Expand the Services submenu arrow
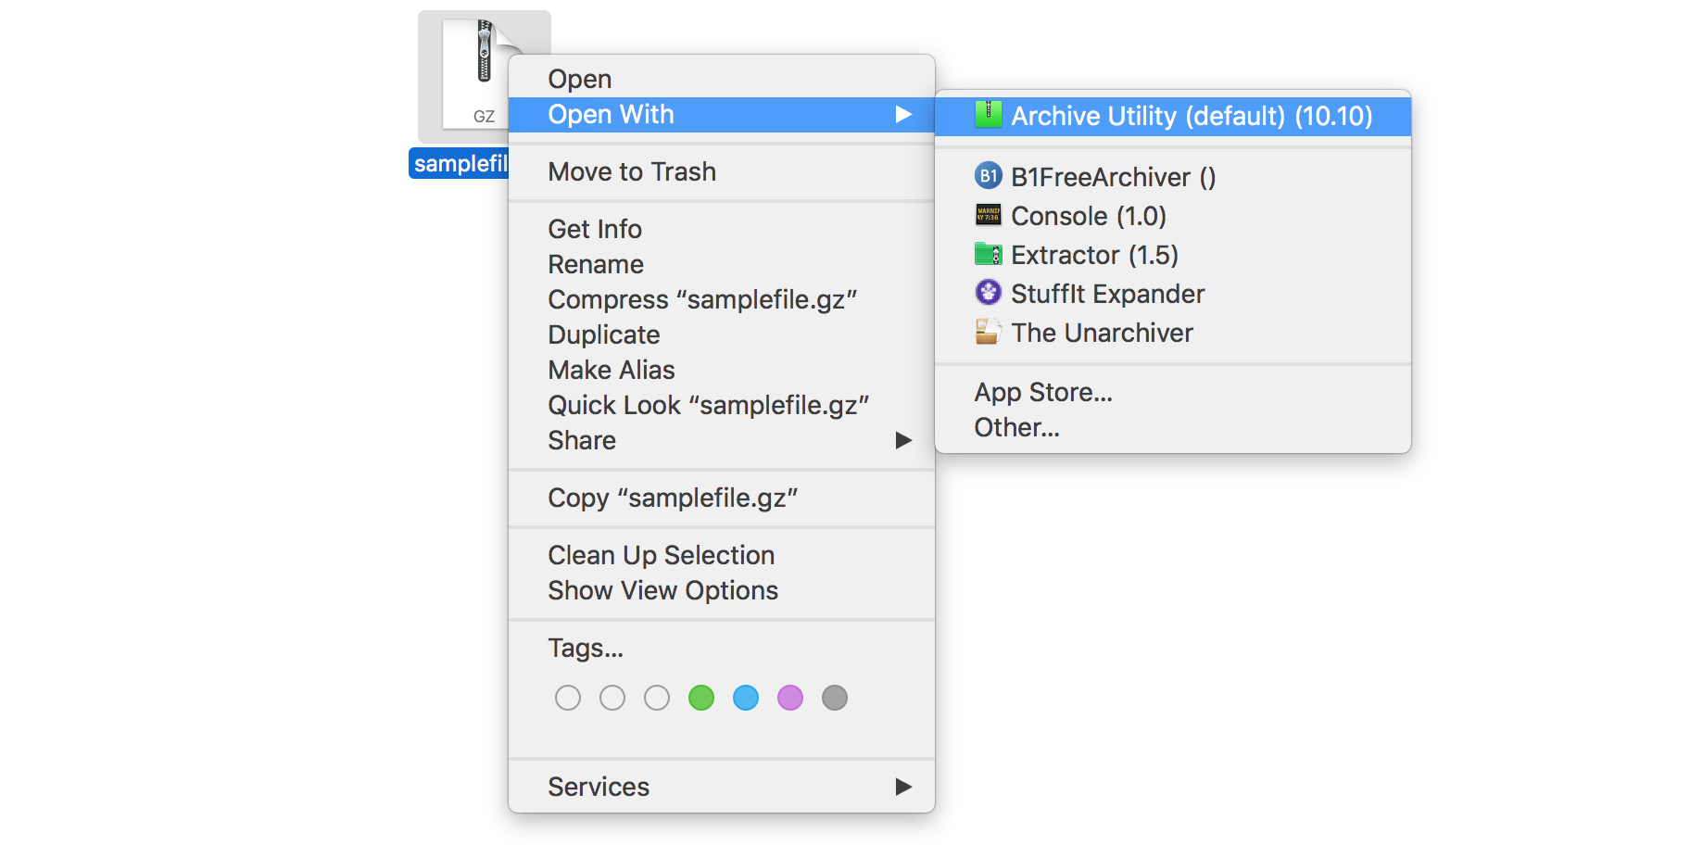The image size is (1690, 845). (903, 787)
